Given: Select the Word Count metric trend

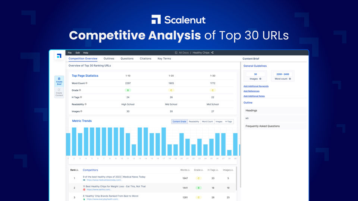Looking at the screenshot, I should coord(207,121).
